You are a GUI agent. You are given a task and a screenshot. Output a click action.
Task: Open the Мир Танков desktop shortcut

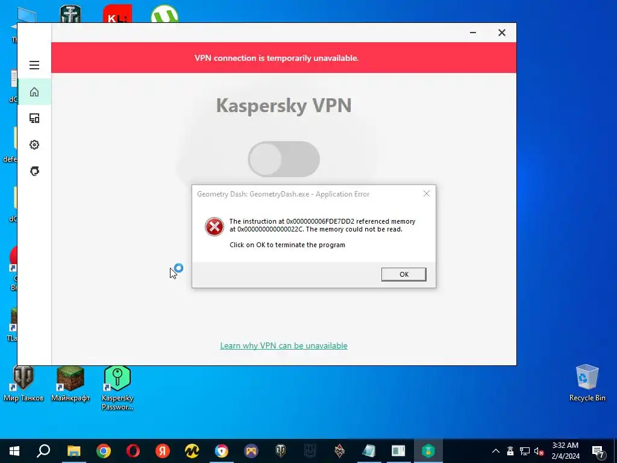click(x=23, y=384)
